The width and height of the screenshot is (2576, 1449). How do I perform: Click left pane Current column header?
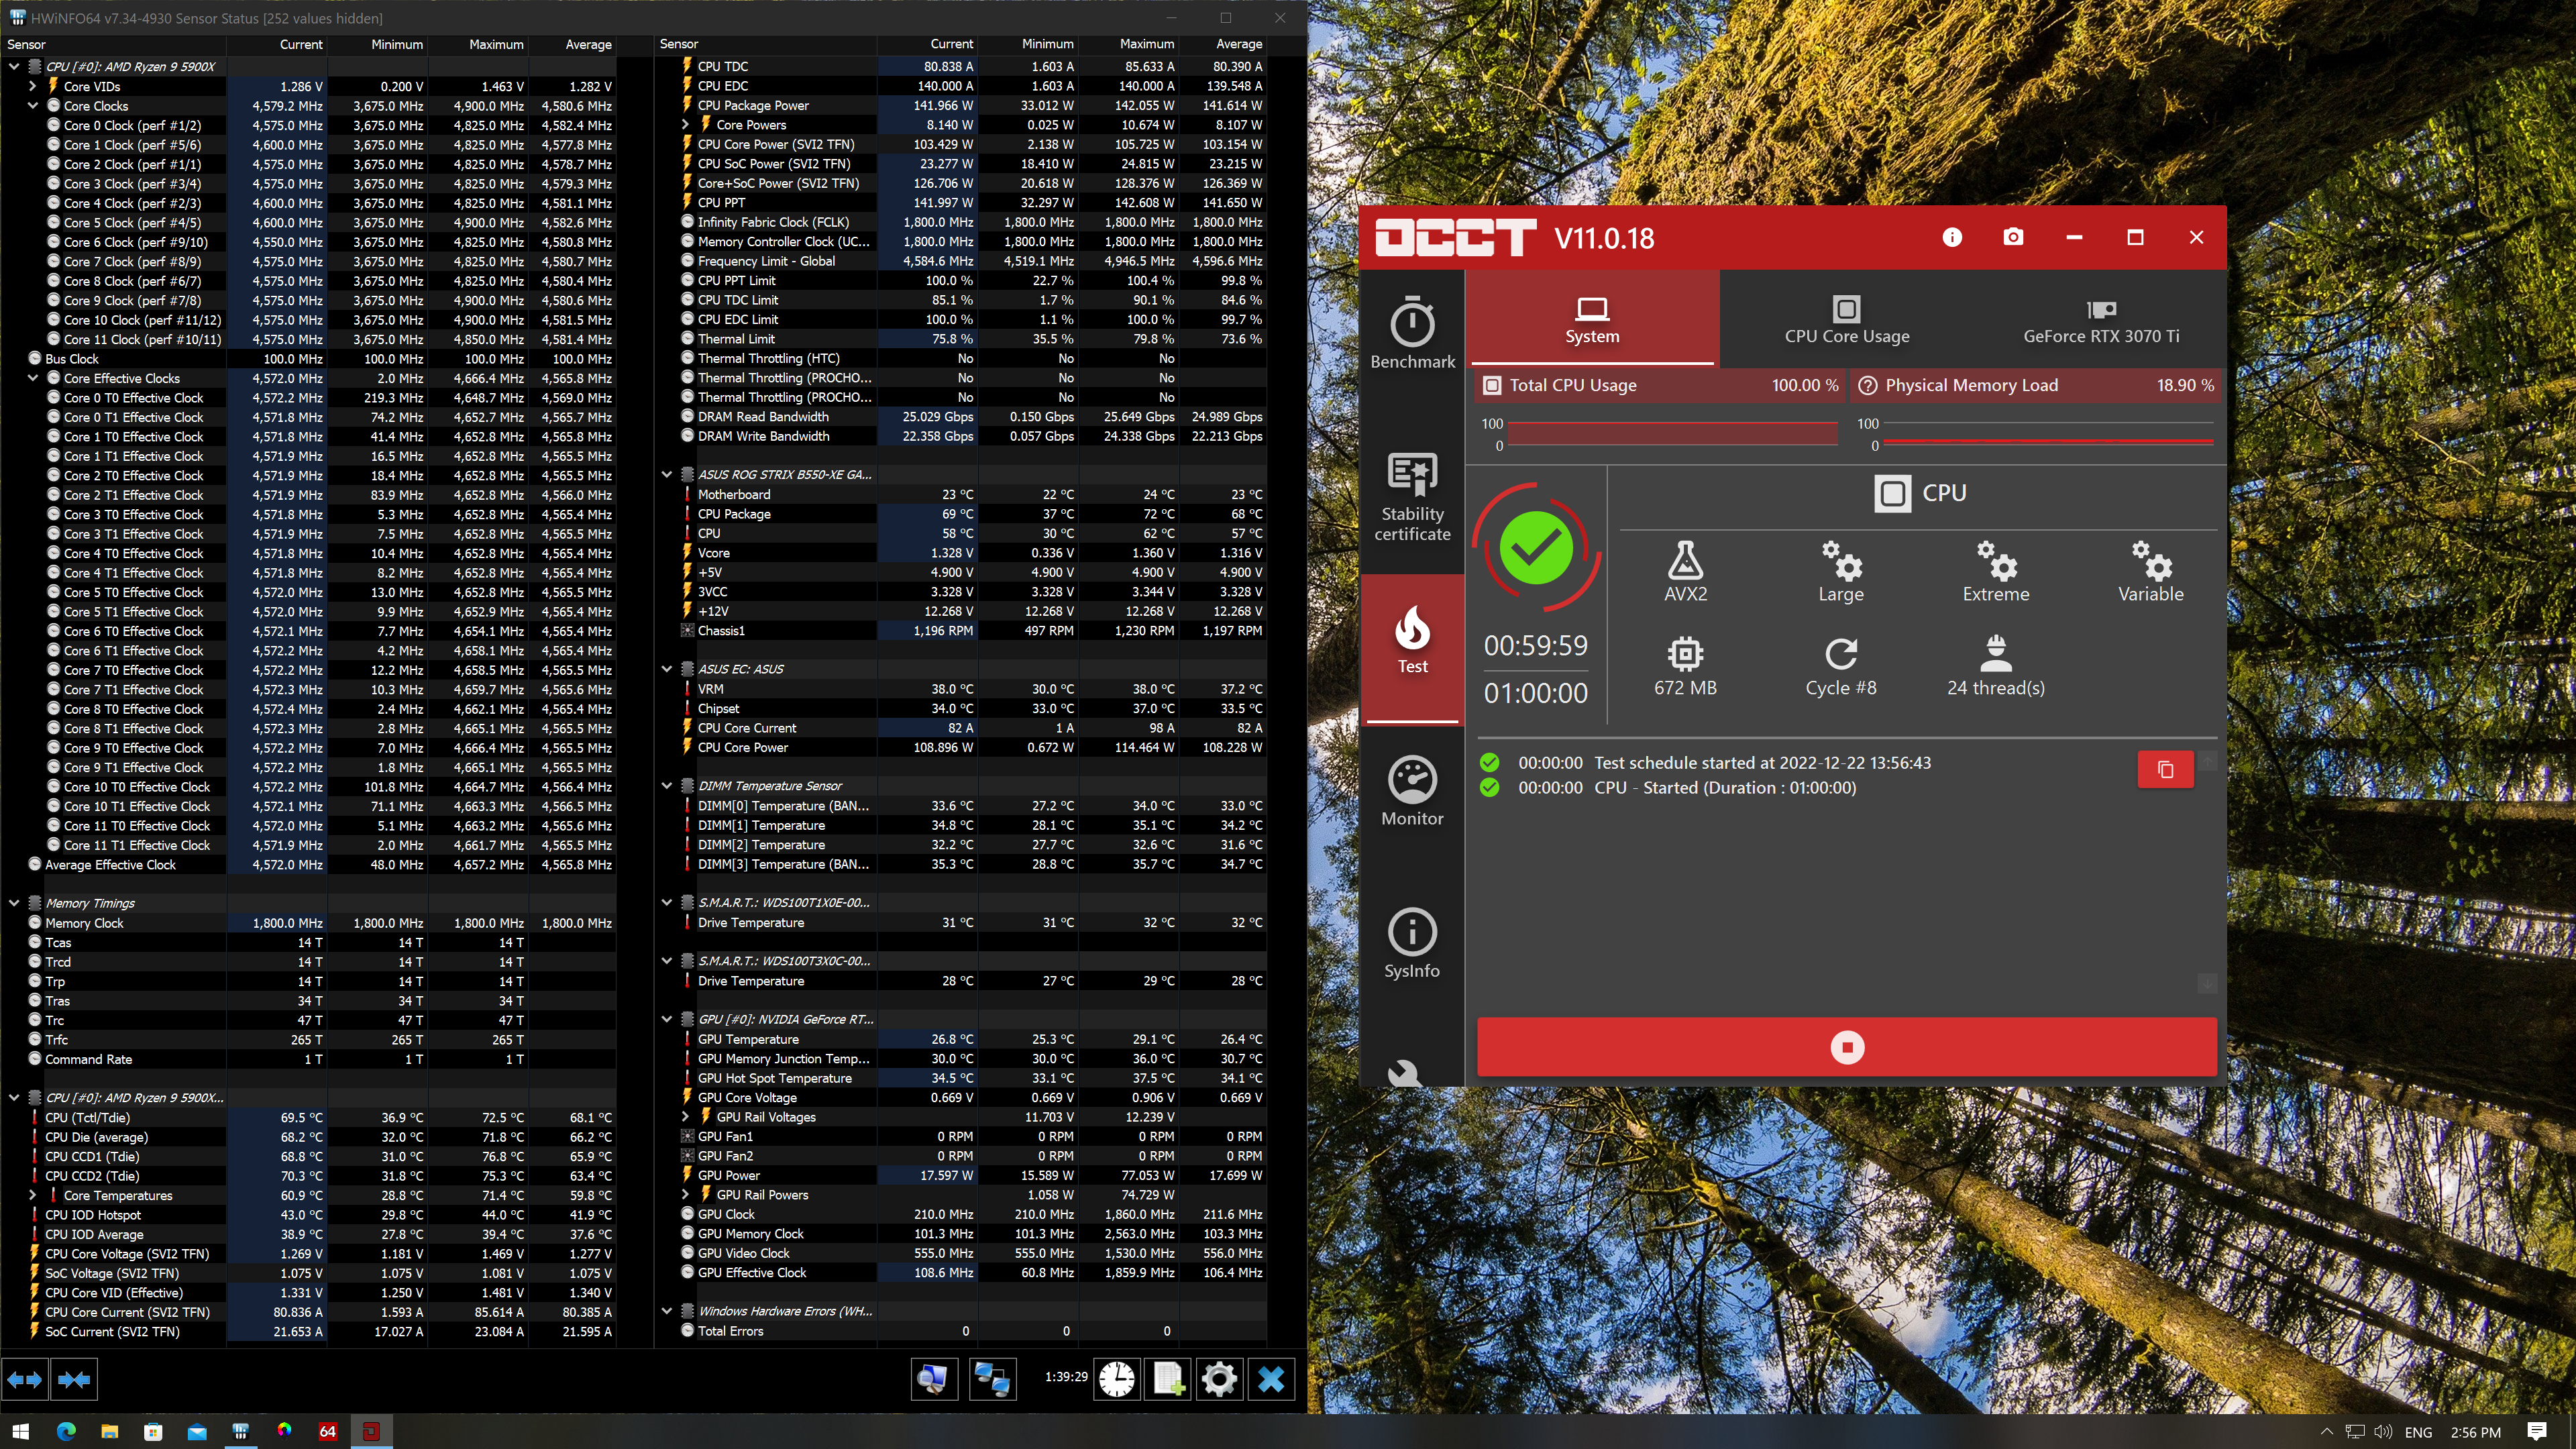click(277, 44)
